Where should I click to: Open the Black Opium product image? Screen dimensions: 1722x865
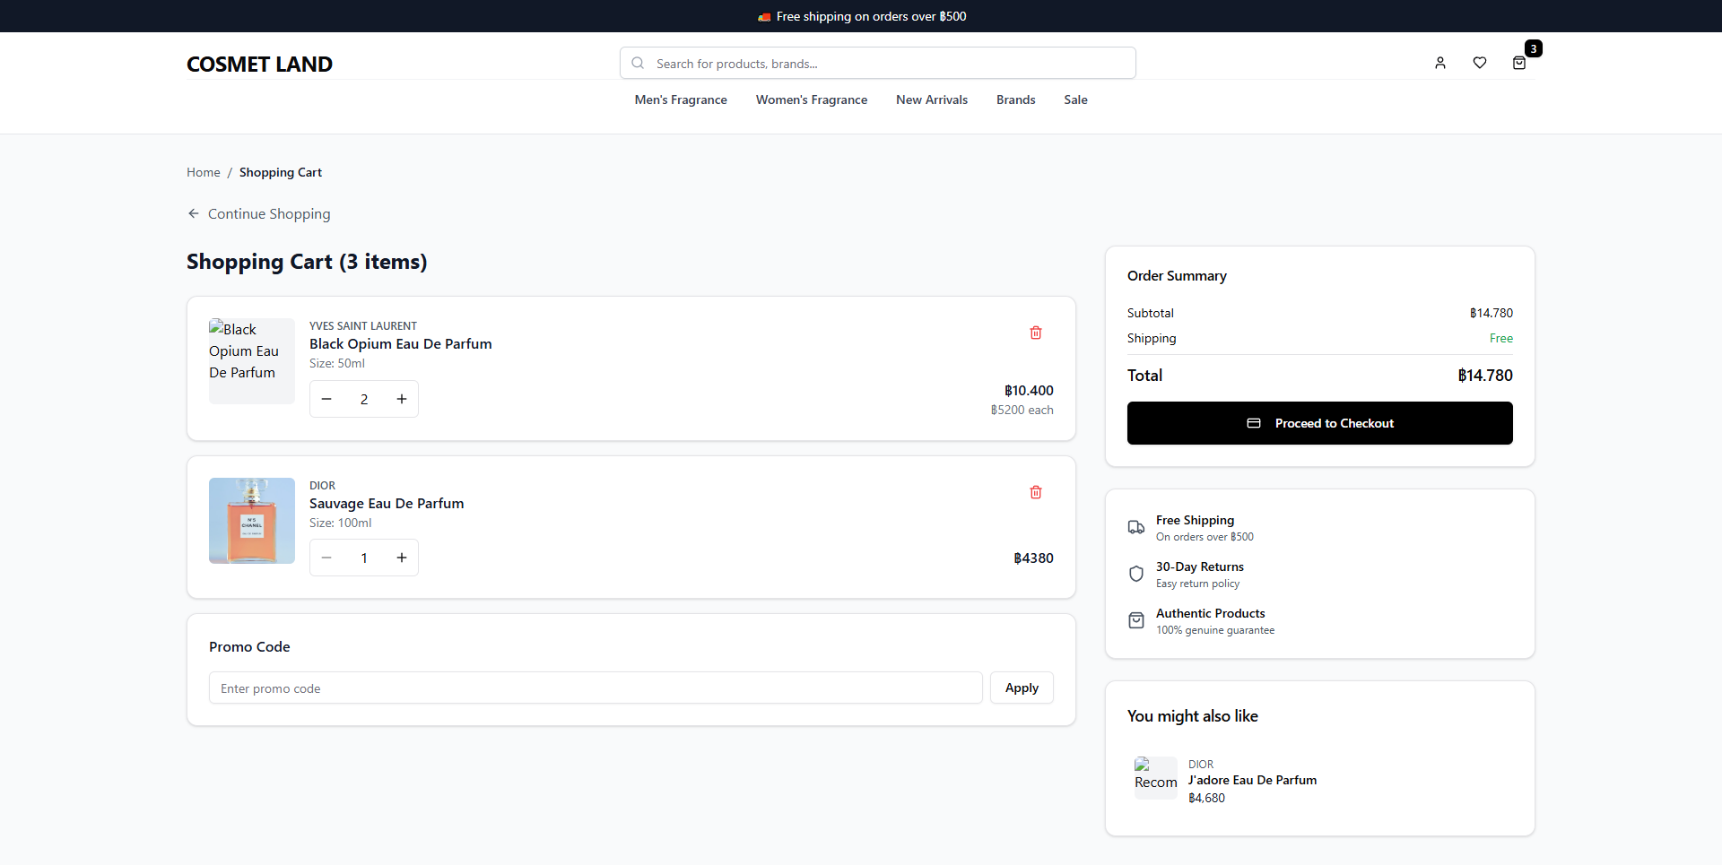pyautogui.click(x=252, y=361)
